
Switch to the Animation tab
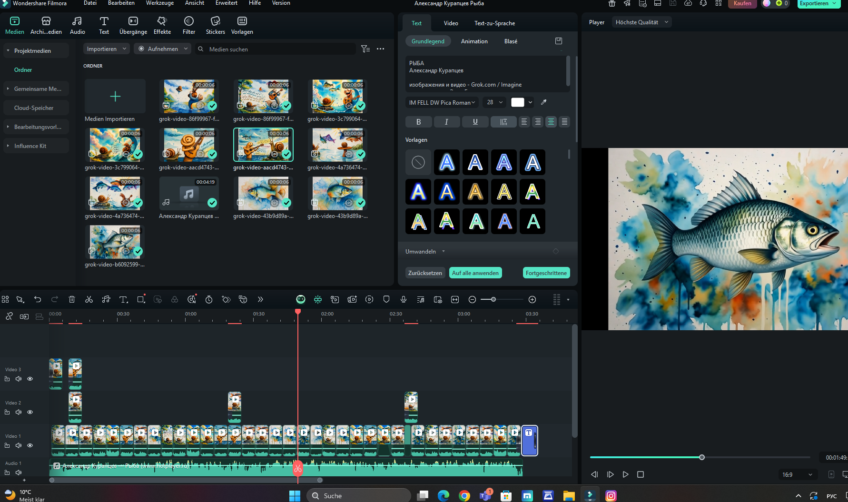[x=474, y=41]
